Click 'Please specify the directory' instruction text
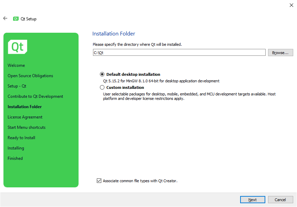The width and height of the screenshot is (297, 207). coord(137,44)
